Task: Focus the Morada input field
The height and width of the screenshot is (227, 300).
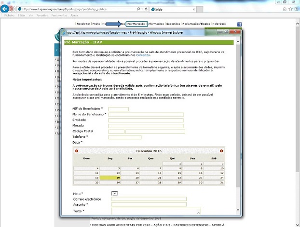Action: [146, 126]
